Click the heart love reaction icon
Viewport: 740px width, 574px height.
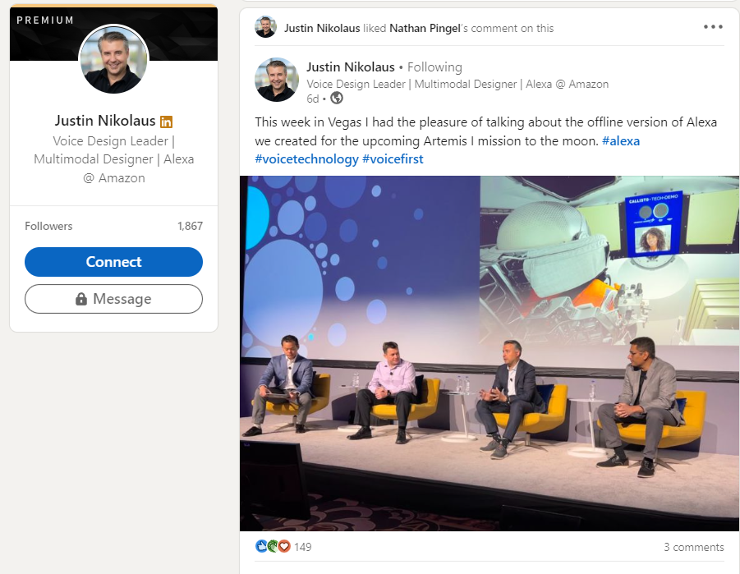coord(283,546)
